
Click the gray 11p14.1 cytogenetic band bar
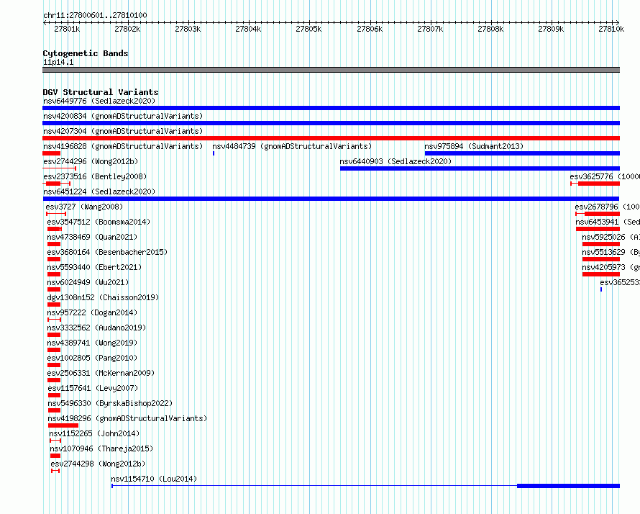pos(331,71)
